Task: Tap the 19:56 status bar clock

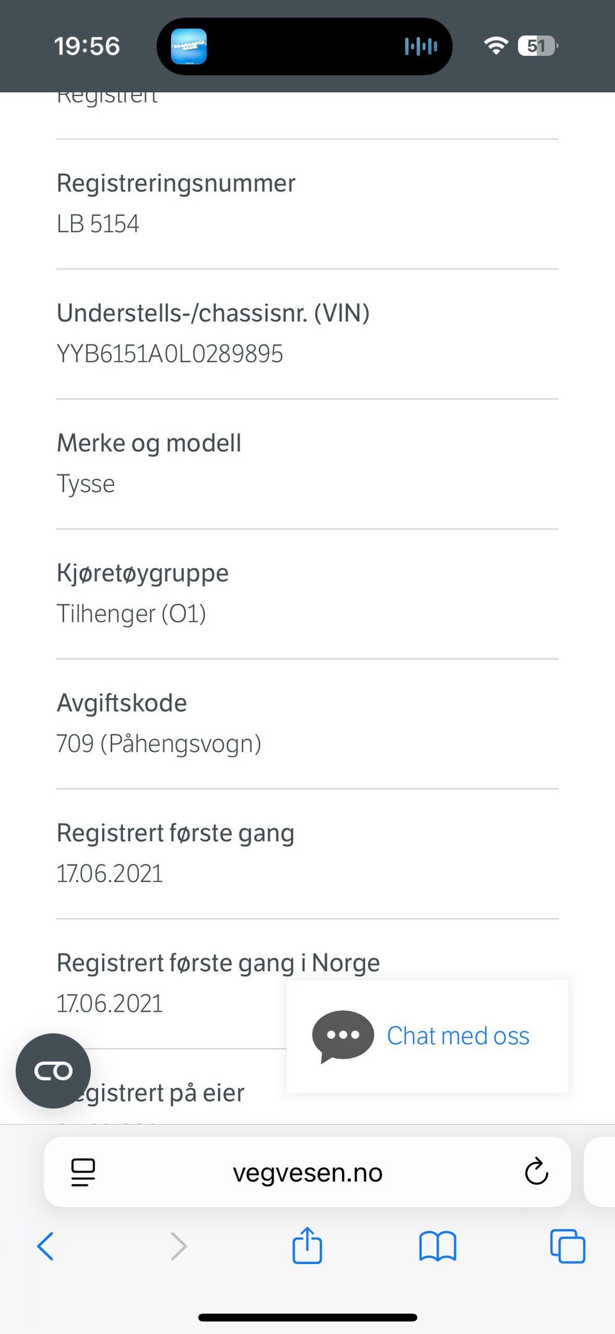Action: (x=87, y=46)
